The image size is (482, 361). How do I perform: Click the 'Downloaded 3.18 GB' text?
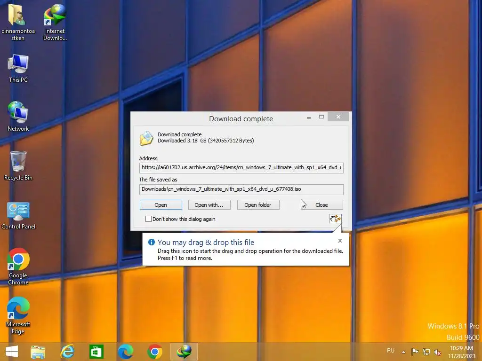point(206,141)
